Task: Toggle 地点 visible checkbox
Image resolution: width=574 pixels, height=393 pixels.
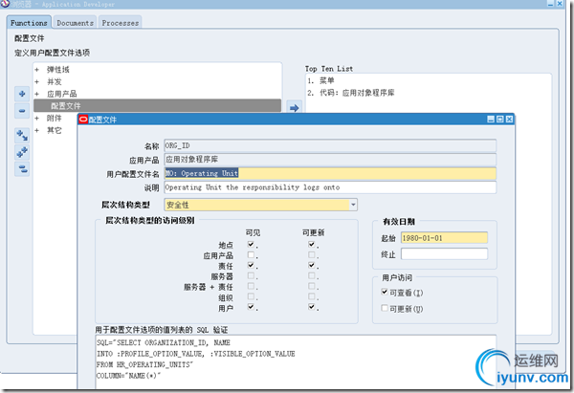Action: (x=251, y=244)
